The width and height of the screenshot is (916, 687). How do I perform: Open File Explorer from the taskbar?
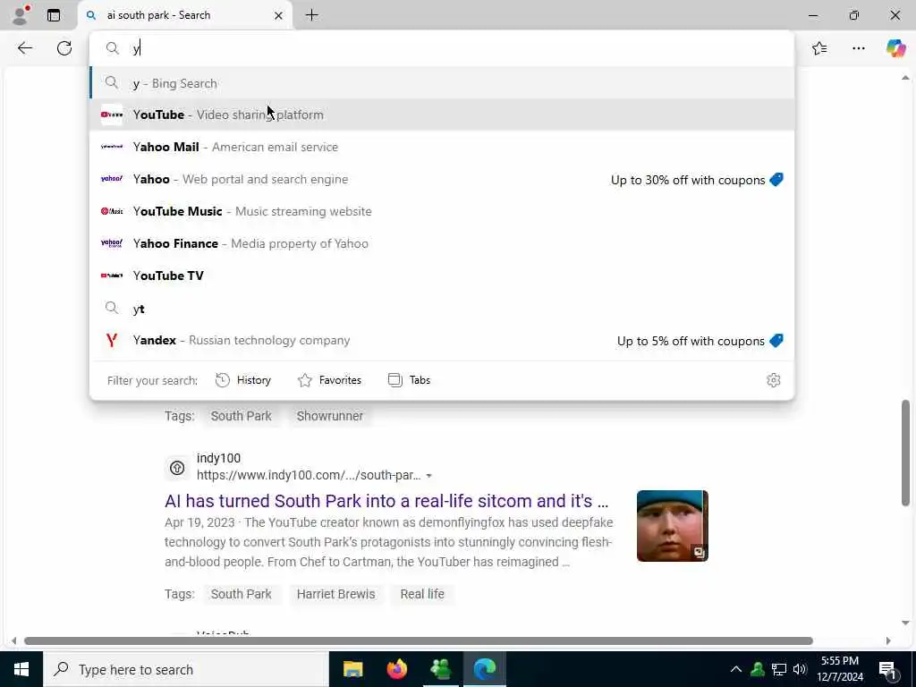[352, 669]
